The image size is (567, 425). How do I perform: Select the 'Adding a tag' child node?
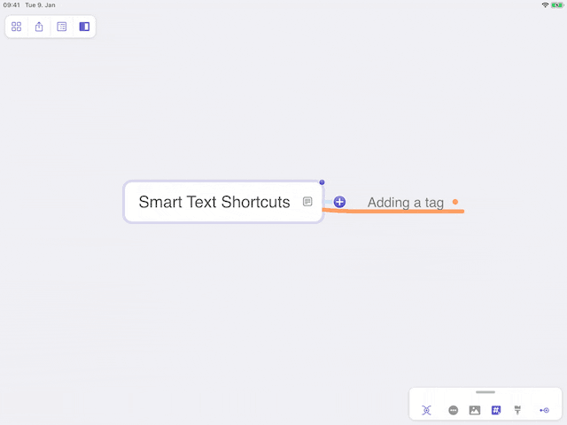click(x=406, y=203)
